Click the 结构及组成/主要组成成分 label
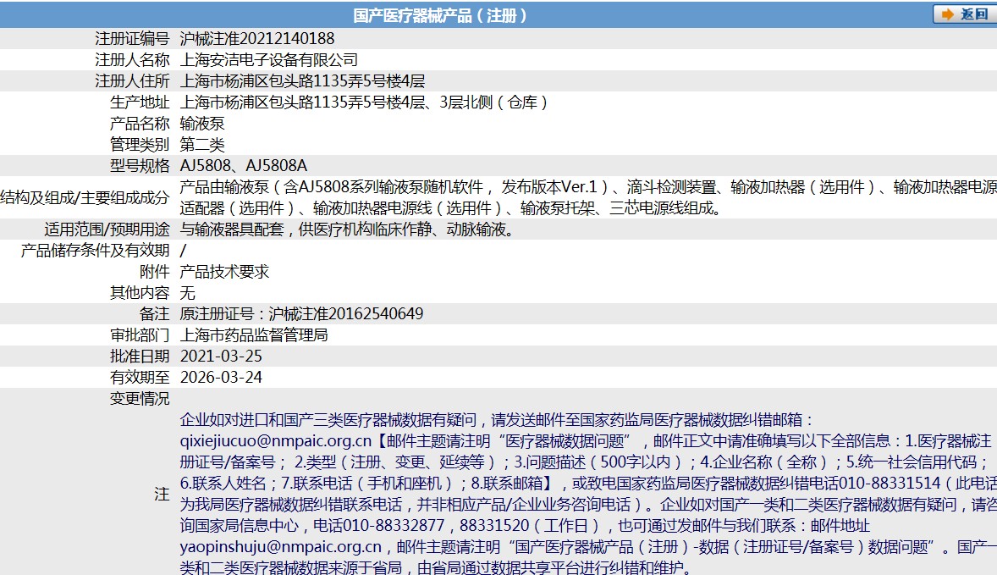The height and width of the screenshot is (575, 997). click(85, 197)
